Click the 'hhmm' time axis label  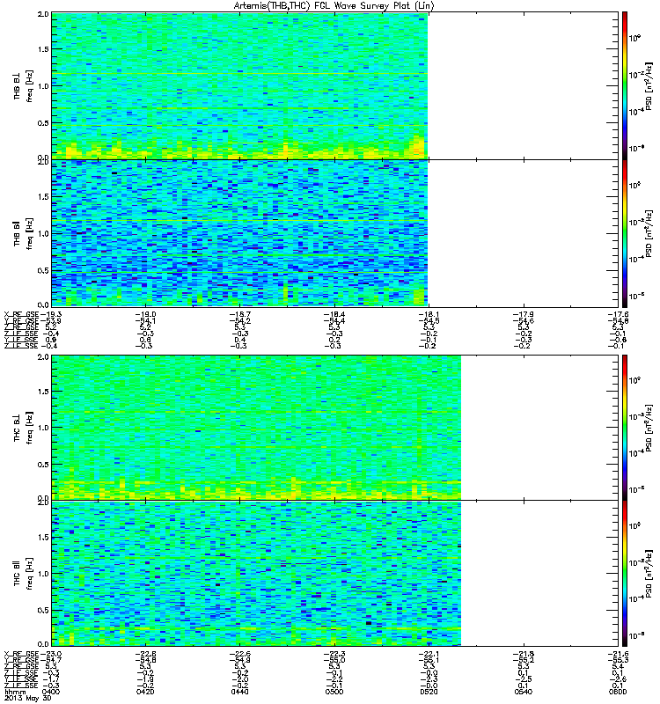(15, 693)
